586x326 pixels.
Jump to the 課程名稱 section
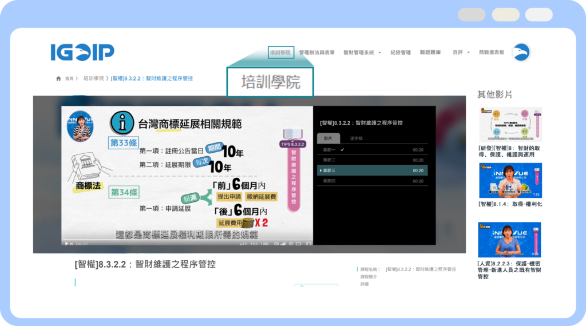pos(370,269)
